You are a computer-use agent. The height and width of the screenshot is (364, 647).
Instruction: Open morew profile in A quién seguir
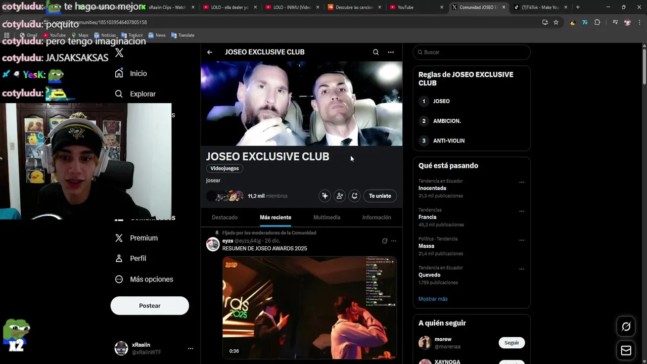(443, 339)
